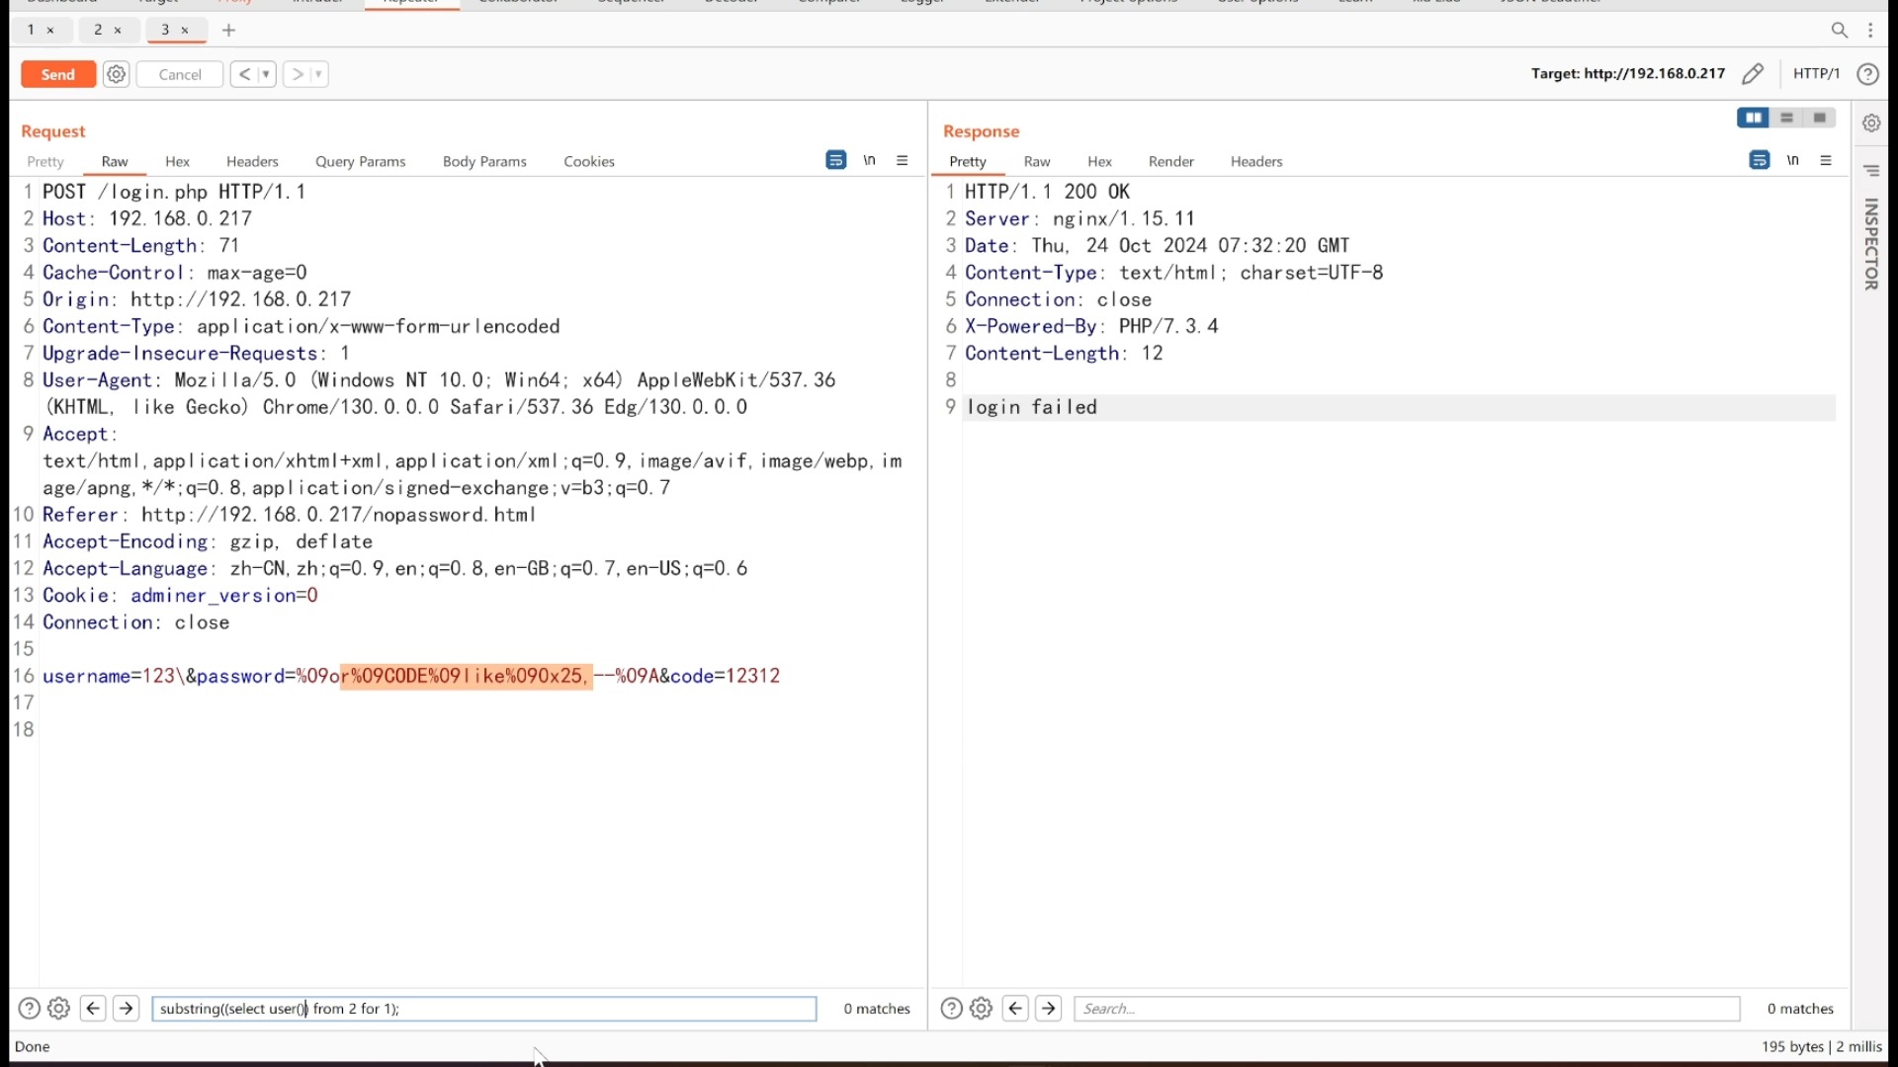This screenshot has width=1898, height=1067.
Task: Select the Request Pretty view
Action: point(45,161)
